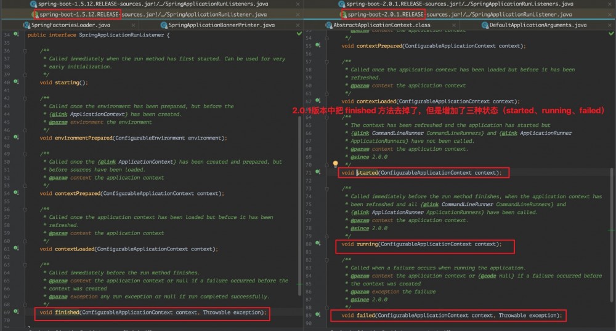Click the class icon of the SpringApplicationBannerPrinter.java tab
This screenshot has width=616, height=331.
point(164,25)
